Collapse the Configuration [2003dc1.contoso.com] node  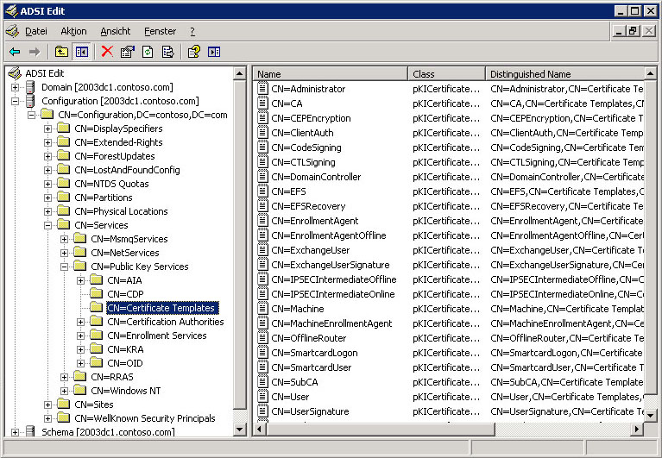pos(15,101)
